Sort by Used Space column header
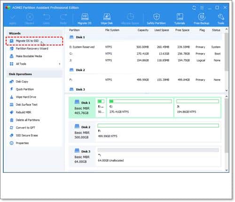The height and width of the screenshot is (202, 235). point(162,30)
